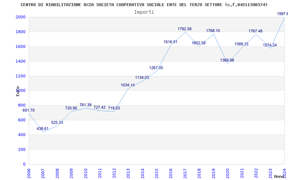Select the 1134.03 data label
288x180 pixels.
click(x=142, y=77)
